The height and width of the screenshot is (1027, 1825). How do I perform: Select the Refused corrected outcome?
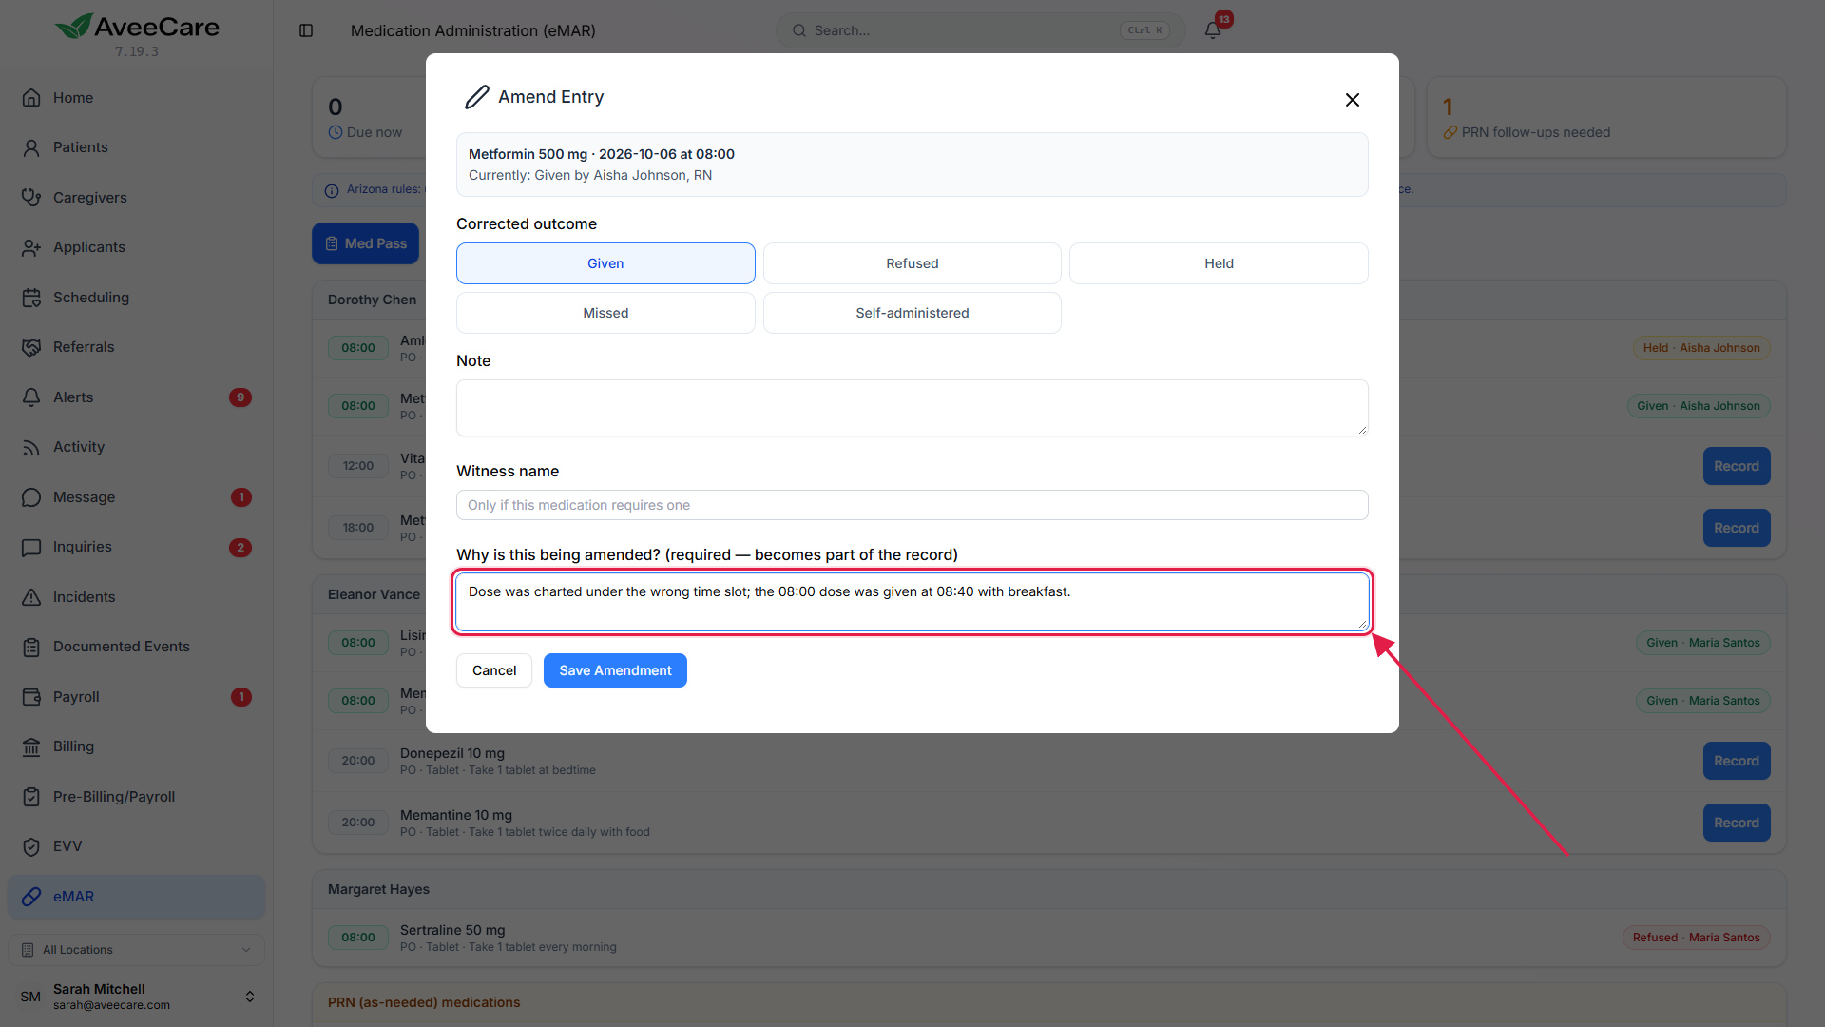[912, 263]
